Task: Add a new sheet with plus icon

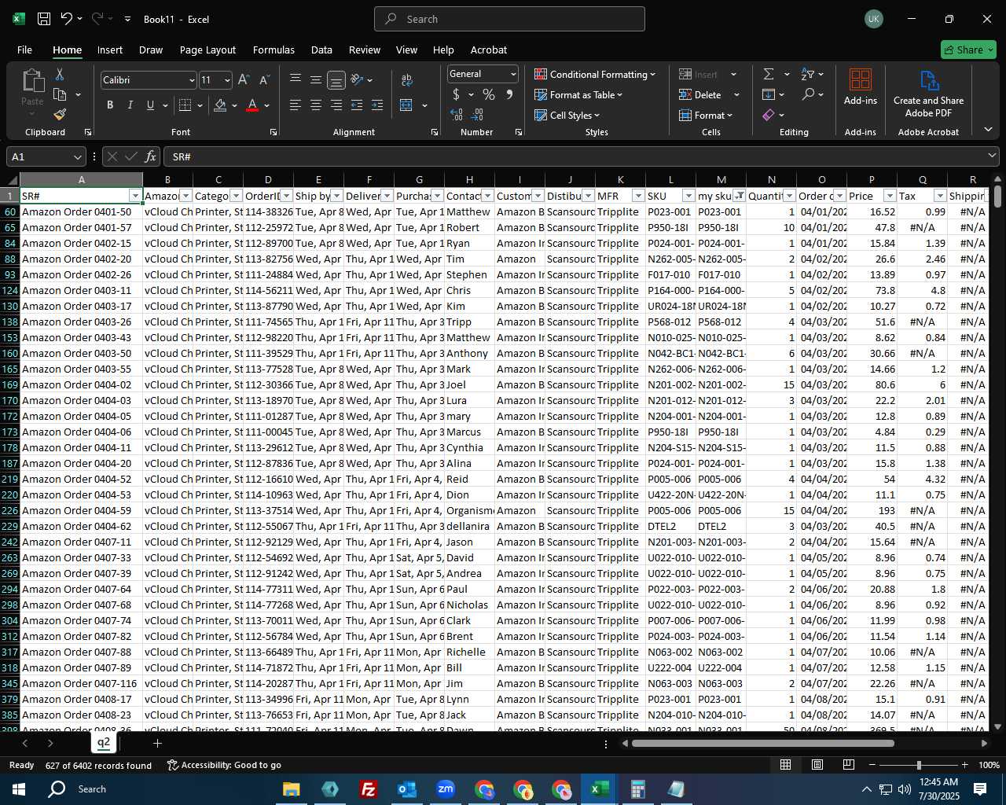Action: click(x=157, y=743)
